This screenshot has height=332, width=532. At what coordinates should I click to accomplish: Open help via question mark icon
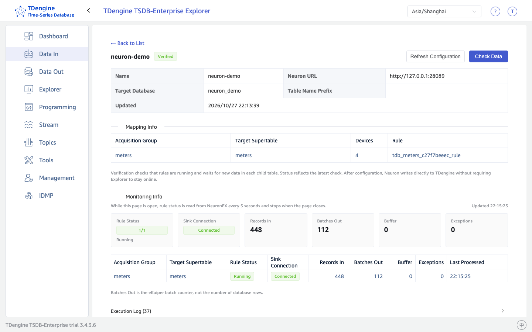[495, 11]
